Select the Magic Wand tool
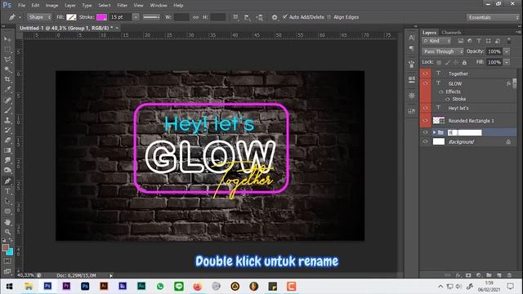The image size is (523, 294). point(7,69)
